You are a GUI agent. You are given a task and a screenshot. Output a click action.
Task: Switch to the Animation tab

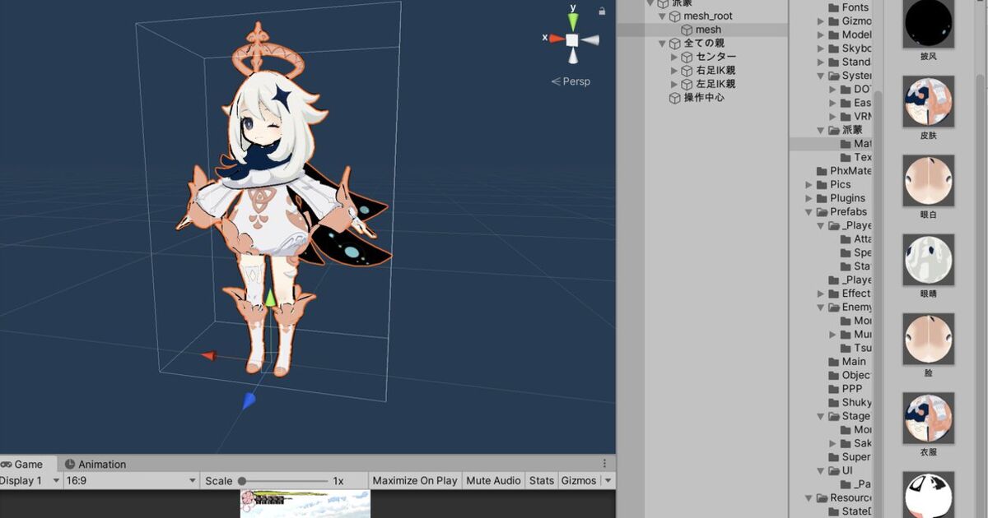click(x=96, y=464)
